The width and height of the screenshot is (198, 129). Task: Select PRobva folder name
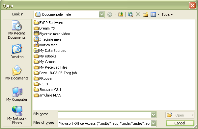tap(45, 78)
